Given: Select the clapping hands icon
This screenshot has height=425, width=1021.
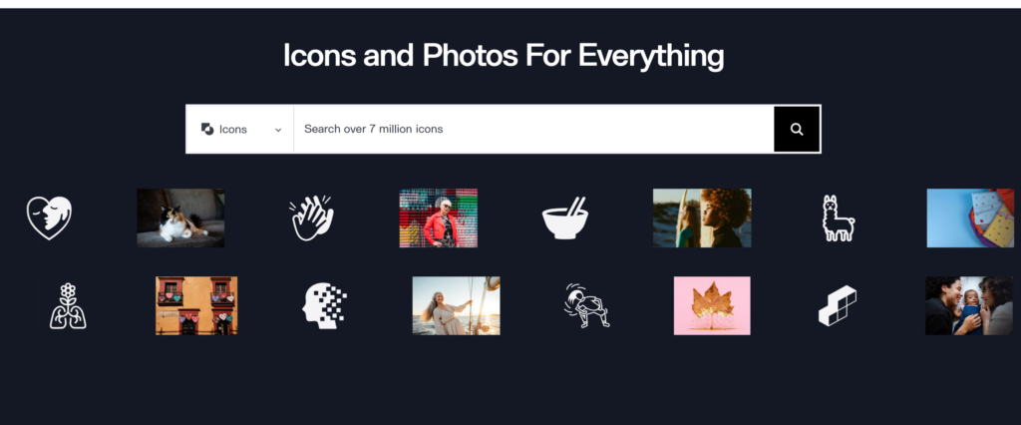Looking at the screenshot, I should click(312, 217).
